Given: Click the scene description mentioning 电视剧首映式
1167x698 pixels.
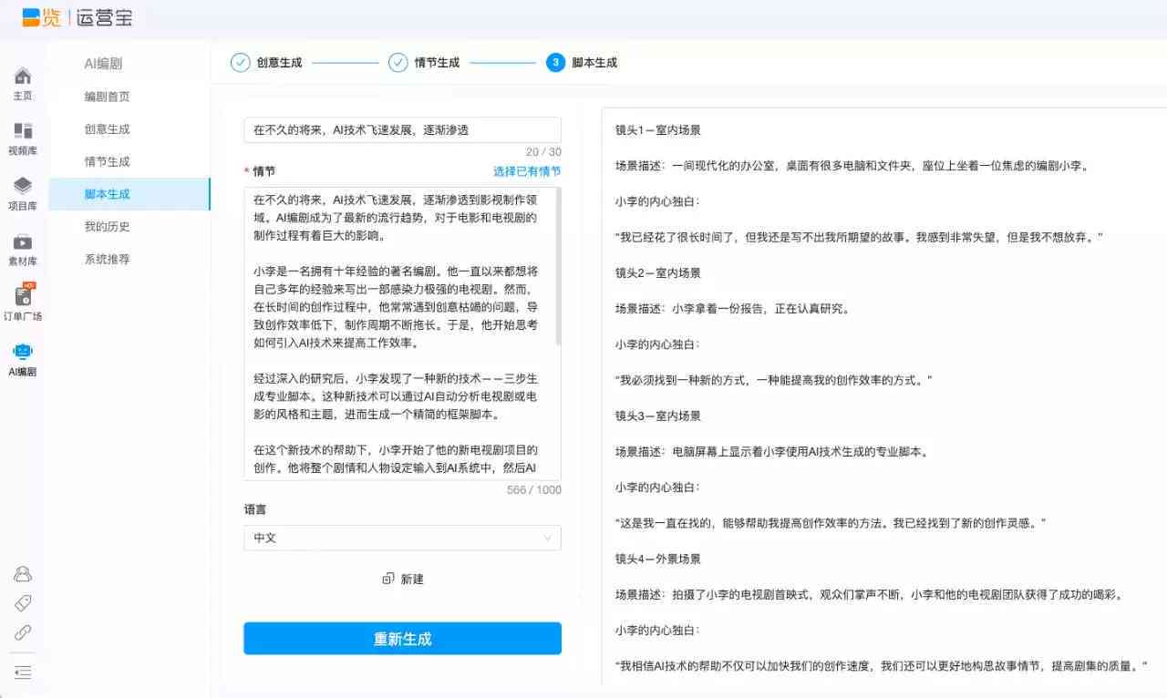Looking at the screenshot, I should coord(870,594).
